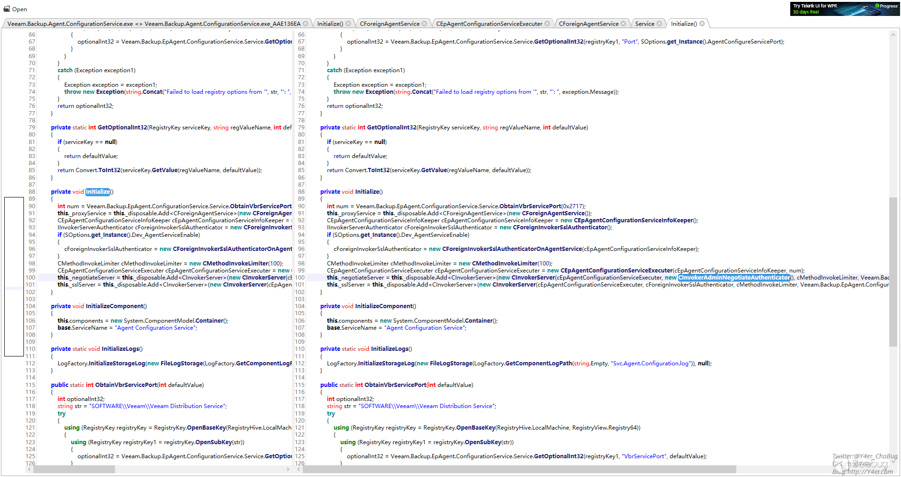The image size is (901, 477).
Task: Click the left pane scroll left arrow
Action: [29, 469]
